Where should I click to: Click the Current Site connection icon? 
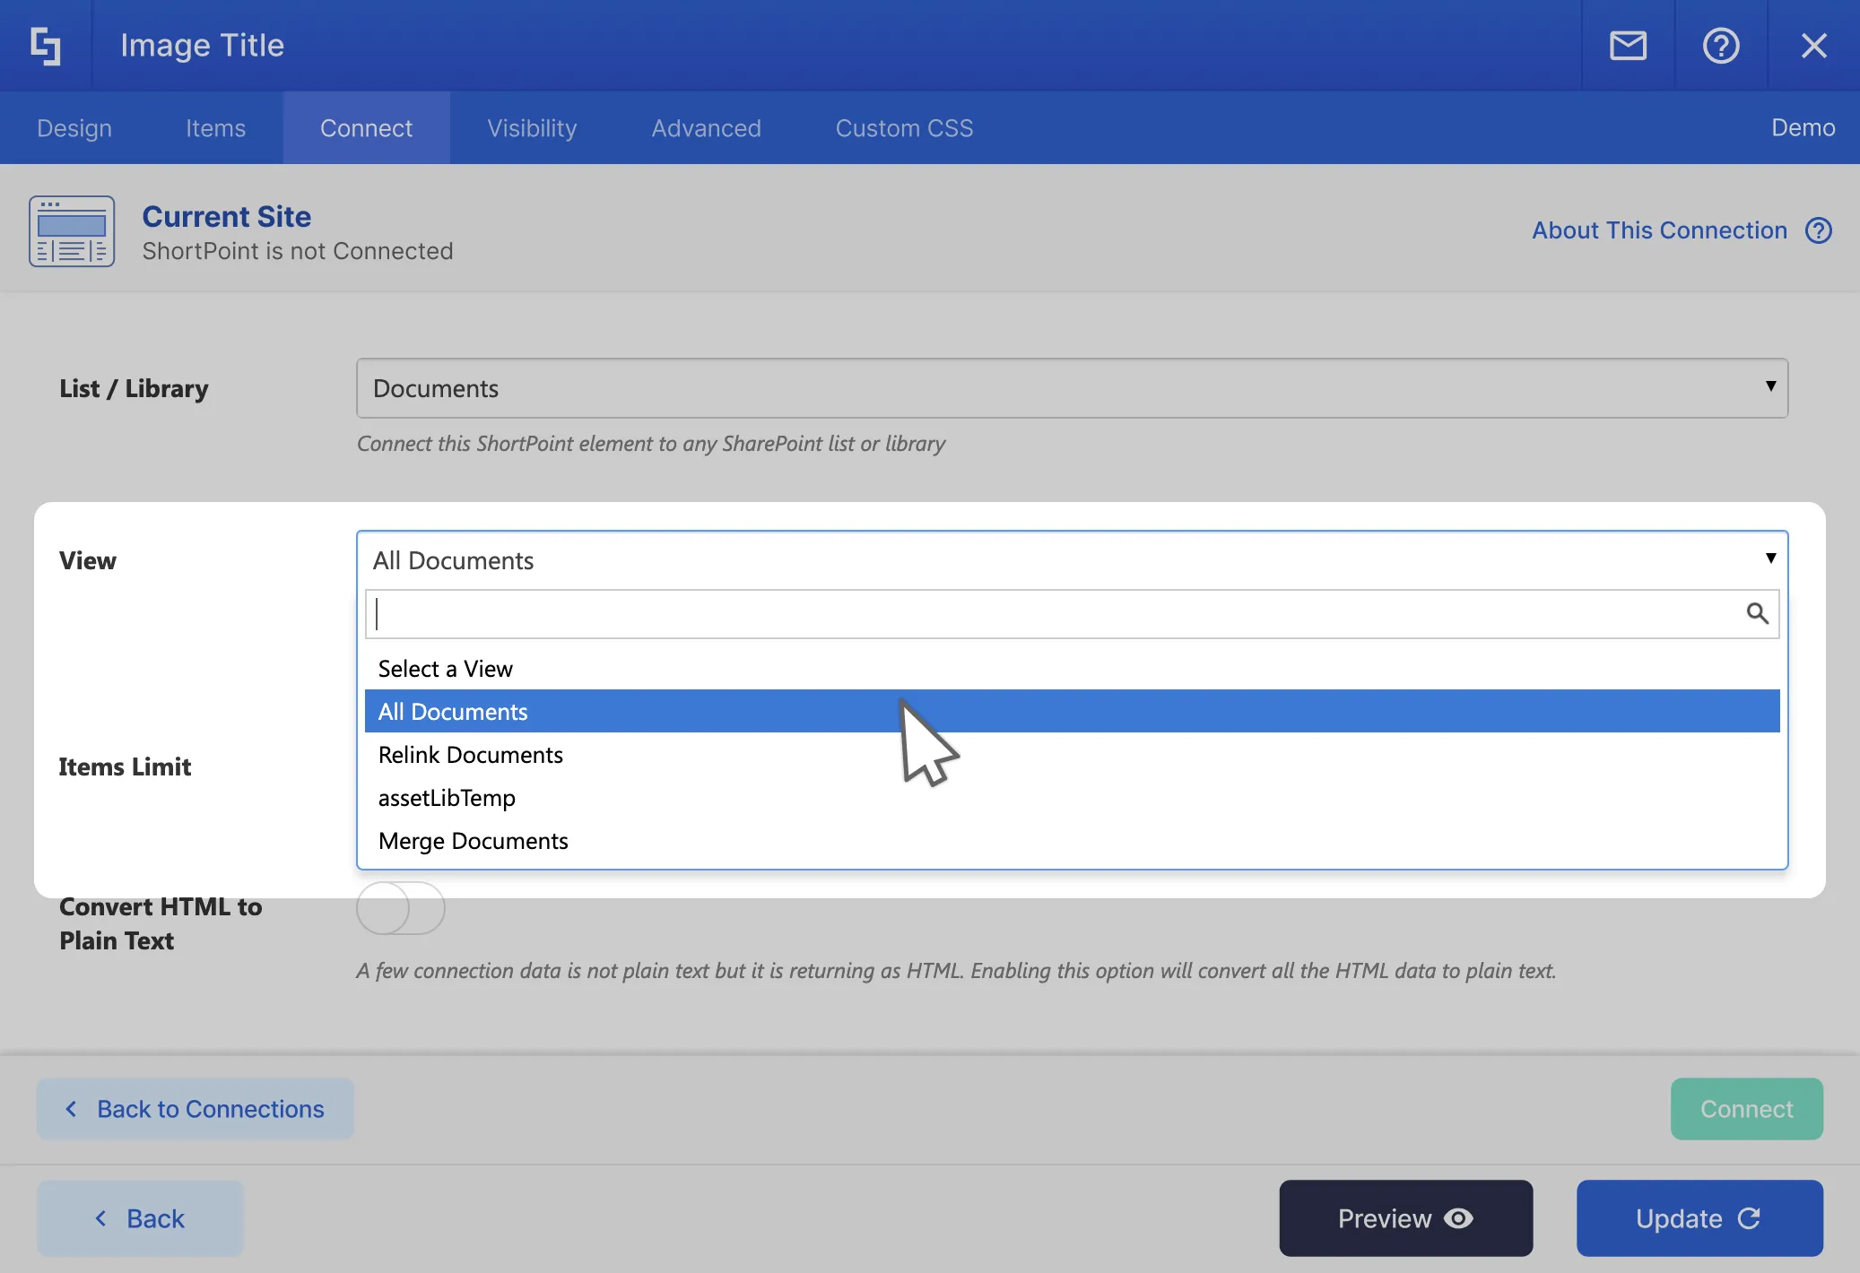(x=72, y=231)
